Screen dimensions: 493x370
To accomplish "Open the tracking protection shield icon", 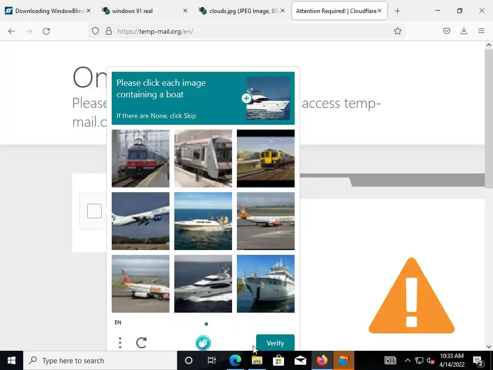I will coord(95,31).
